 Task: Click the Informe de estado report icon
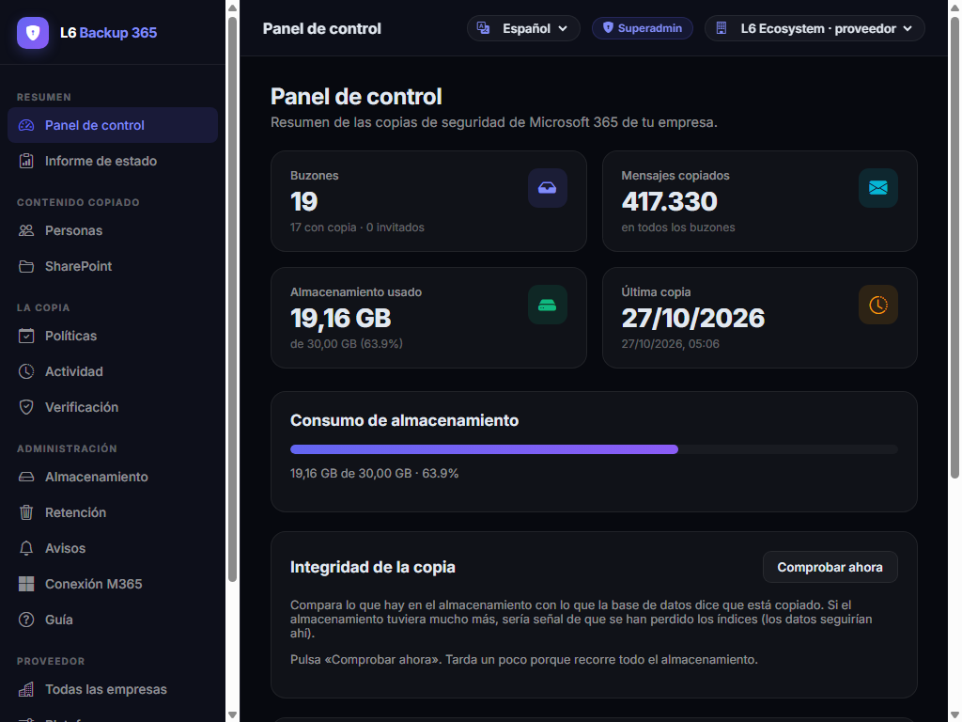pos(26,161)
